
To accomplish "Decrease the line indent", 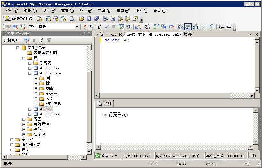I will tap(221, 27).
